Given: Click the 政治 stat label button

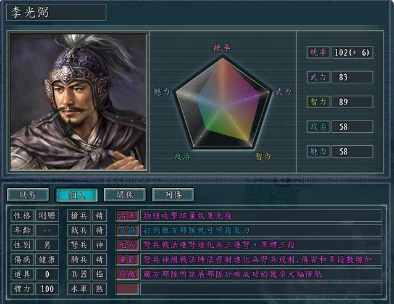Looking at the screenshot, I should (319, 127).
